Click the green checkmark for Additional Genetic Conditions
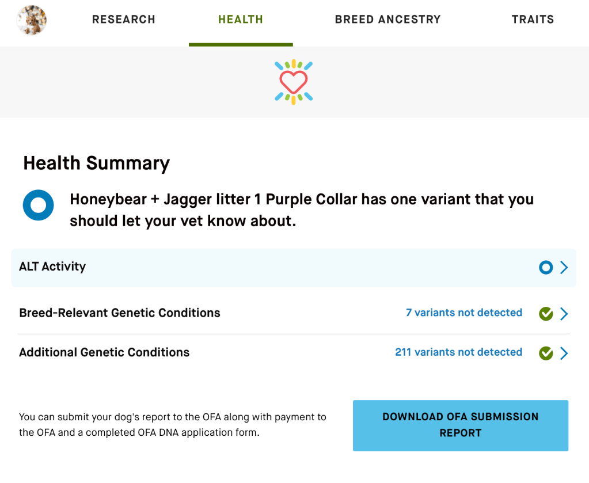This screenshot has width=589, height=483. click(x=546, y=353)
